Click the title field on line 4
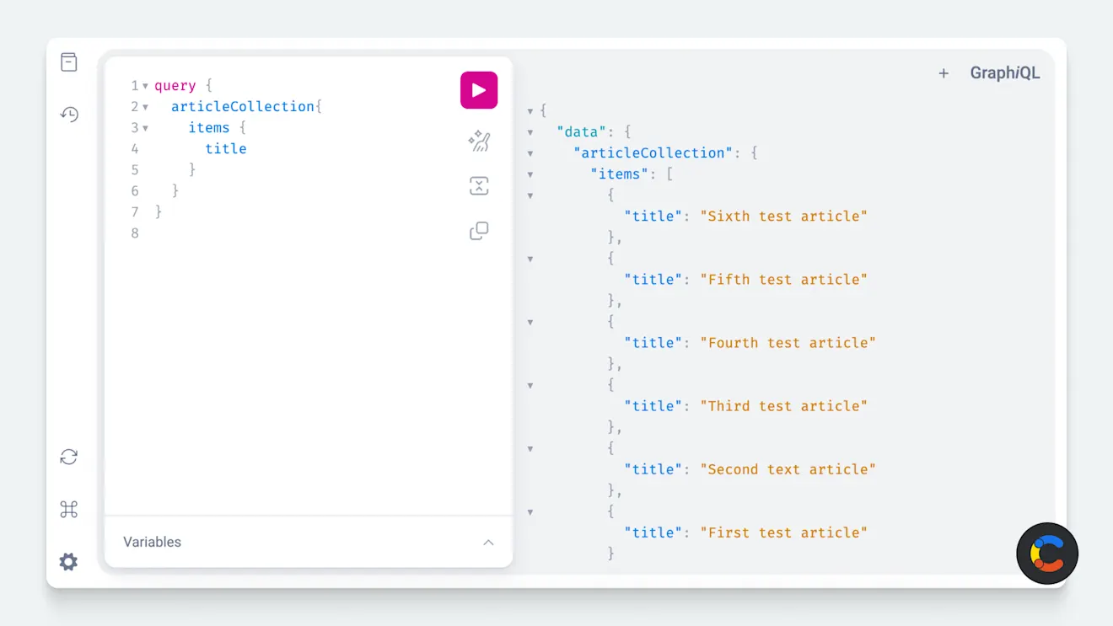Viewport: 1113px width, 626px height. pos(226,149)
